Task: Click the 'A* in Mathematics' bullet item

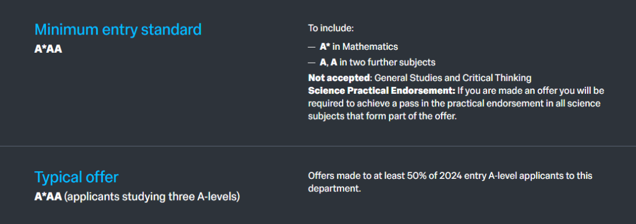Action: click(359, 47)
